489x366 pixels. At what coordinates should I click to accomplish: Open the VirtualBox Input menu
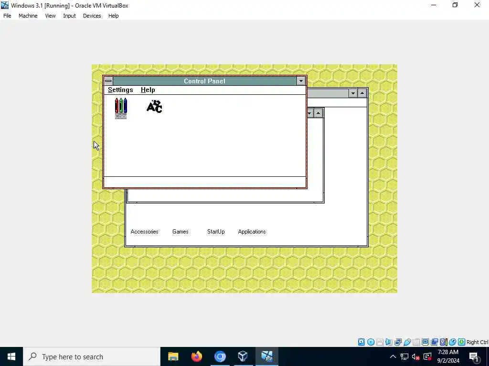point(69,16)
